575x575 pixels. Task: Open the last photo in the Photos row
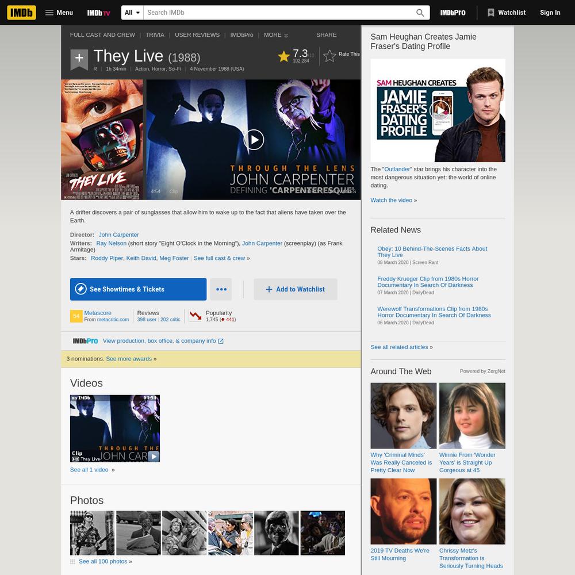(x=323, y=533)
